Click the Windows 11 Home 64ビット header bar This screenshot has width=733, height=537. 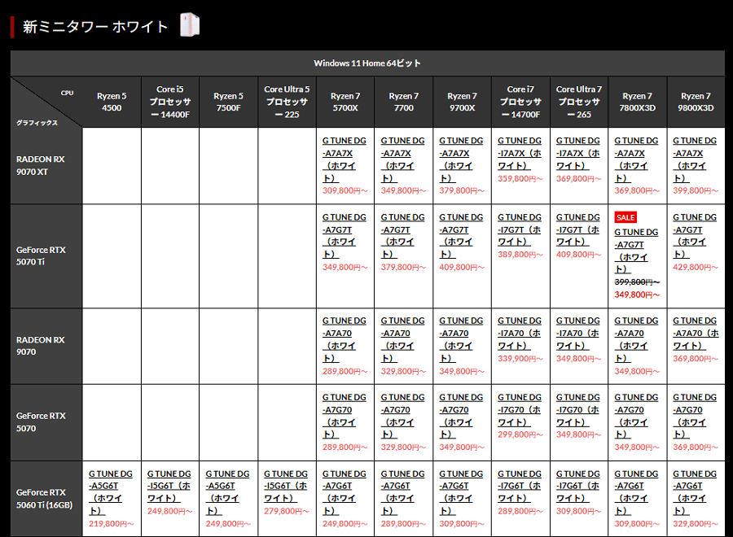(x=367, y=63)
